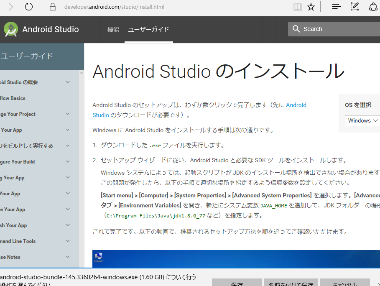The width and height of the screenshot is (380, 286).
Task: Expand the Command Line Tools sidebar section
Action: [68, 241]
